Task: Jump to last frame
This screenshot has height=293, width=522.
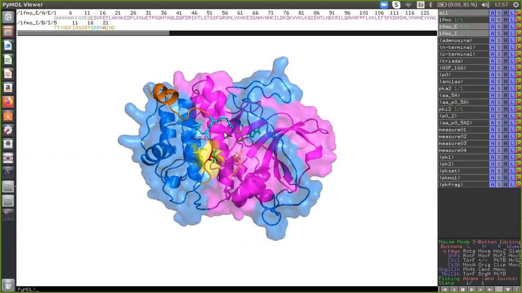Action: click(x=489, y=289)
